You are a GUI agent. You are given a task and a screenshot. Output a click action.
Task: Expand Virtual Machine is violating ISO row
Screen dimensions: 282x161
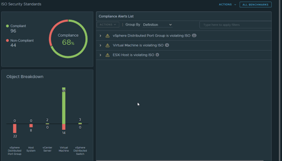tap(100, 46)
